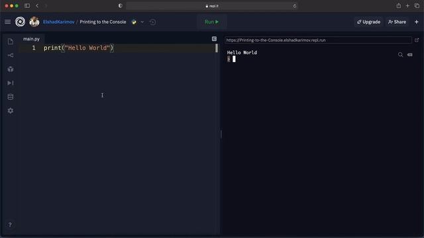
Task: Open a new Safari tab
Action: point(407,6)
